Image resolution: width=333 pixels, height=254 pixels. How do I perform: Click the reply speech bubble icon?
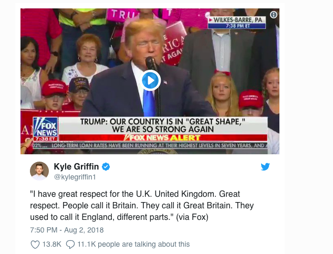tap(70, 245)
